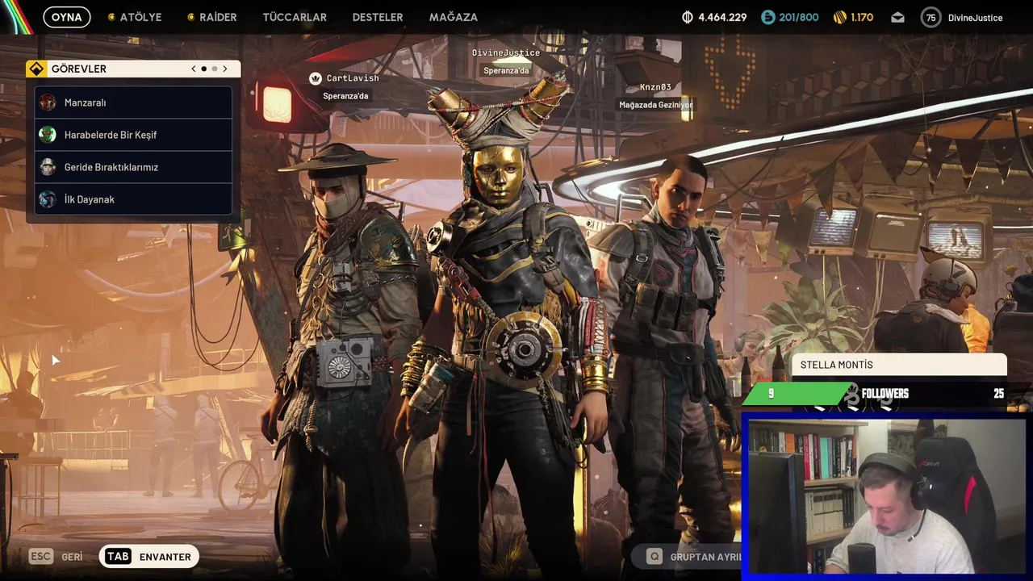This screenshot has height=581, width=1033.
Task: Open the OYNA tab
Action: [x=67, y=17]
